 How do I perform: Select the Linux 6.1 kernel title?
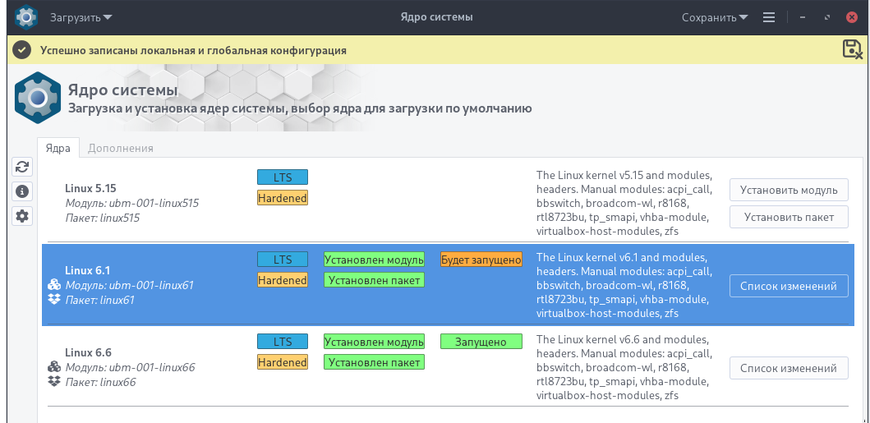(x=87, y=270)
